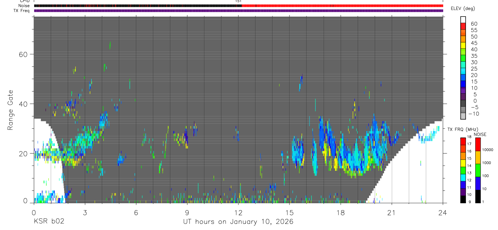
Task: Click "45" on the ELEV colorbar scale
Action: point(474,43)
